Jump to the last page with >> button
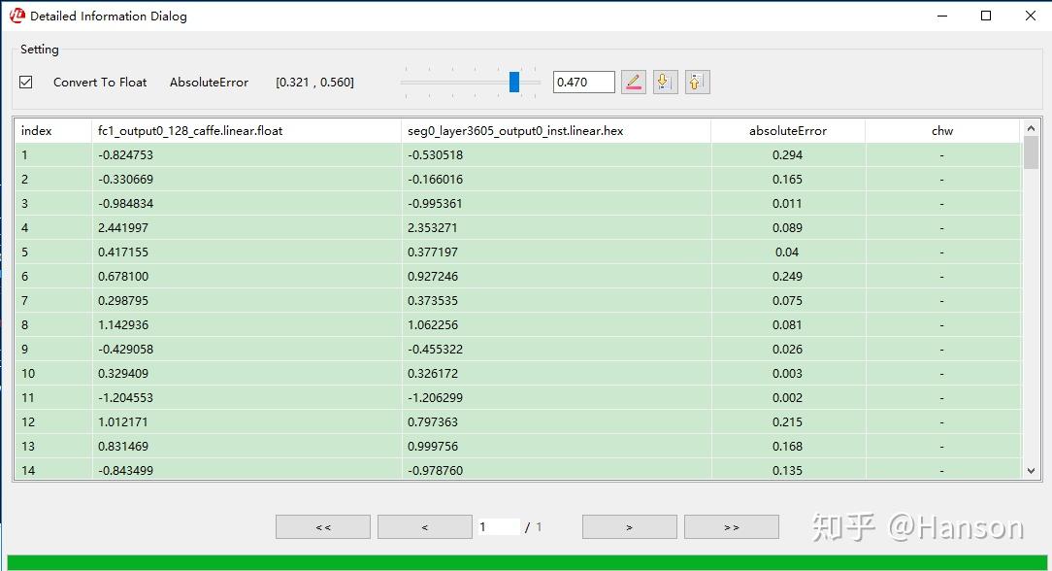 pos(731,525)
